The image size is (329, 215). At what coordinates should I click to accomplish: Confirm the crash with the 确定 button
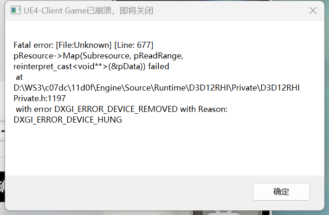pos(281,192)
